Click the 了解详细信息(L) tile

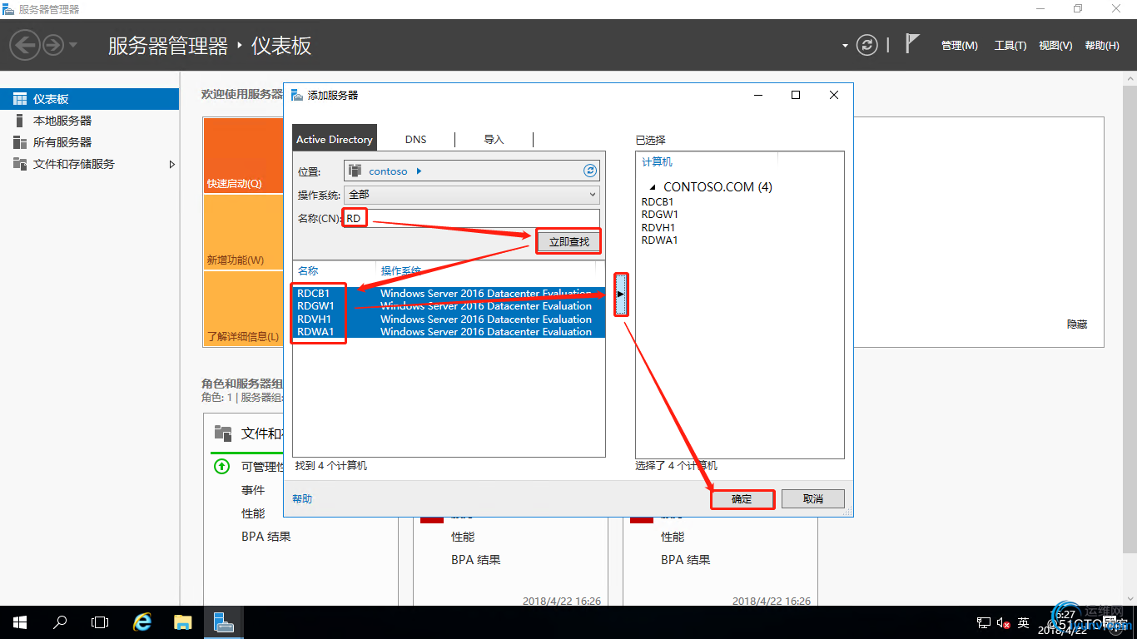click(x=245, y=309)
